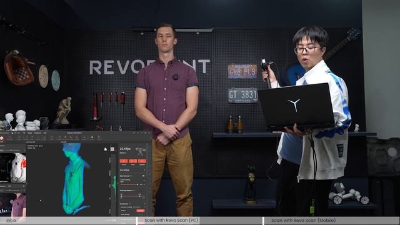The width and height of the screenshot is (400, 225).
Task: Click the bell-shaped icon in viewport
Action: pyautogui.click(x=106, y=149)
